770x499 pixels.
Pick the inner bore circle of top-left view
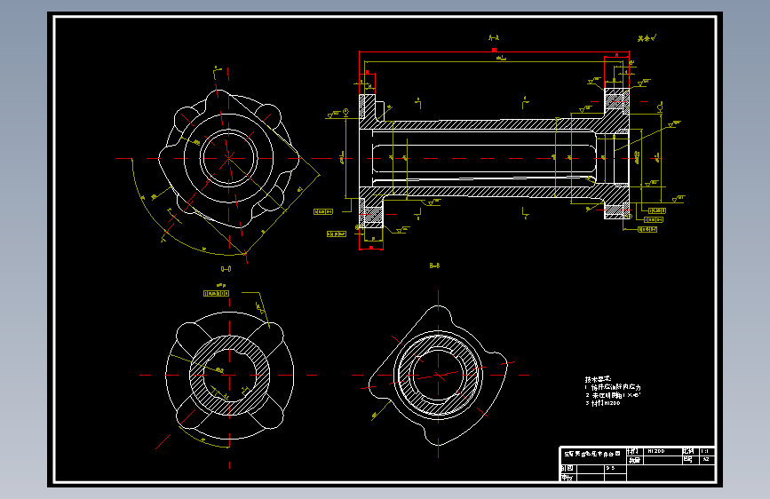229,158
